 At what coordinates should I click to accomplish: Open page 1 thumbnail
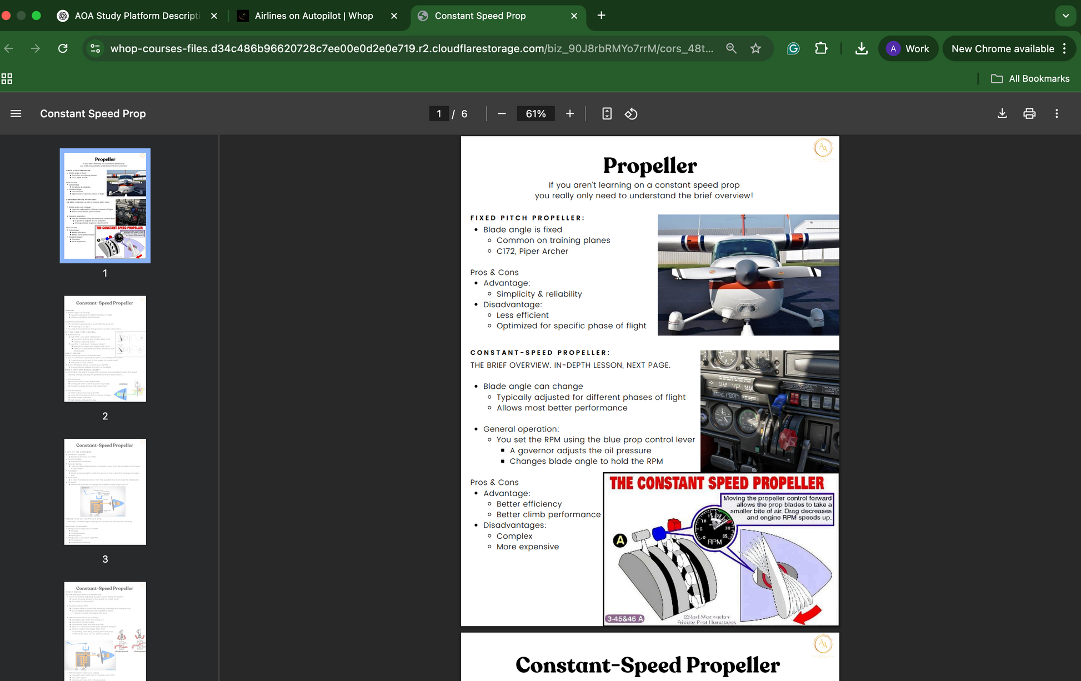[105, 206]
